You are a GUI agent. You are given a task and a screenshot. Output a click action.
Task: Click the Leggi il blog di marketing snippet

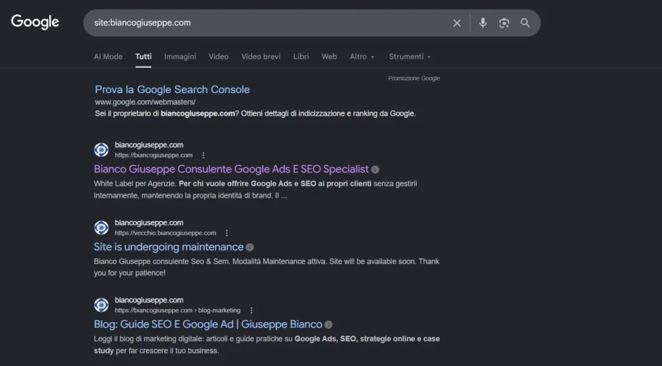coord(266,345)
